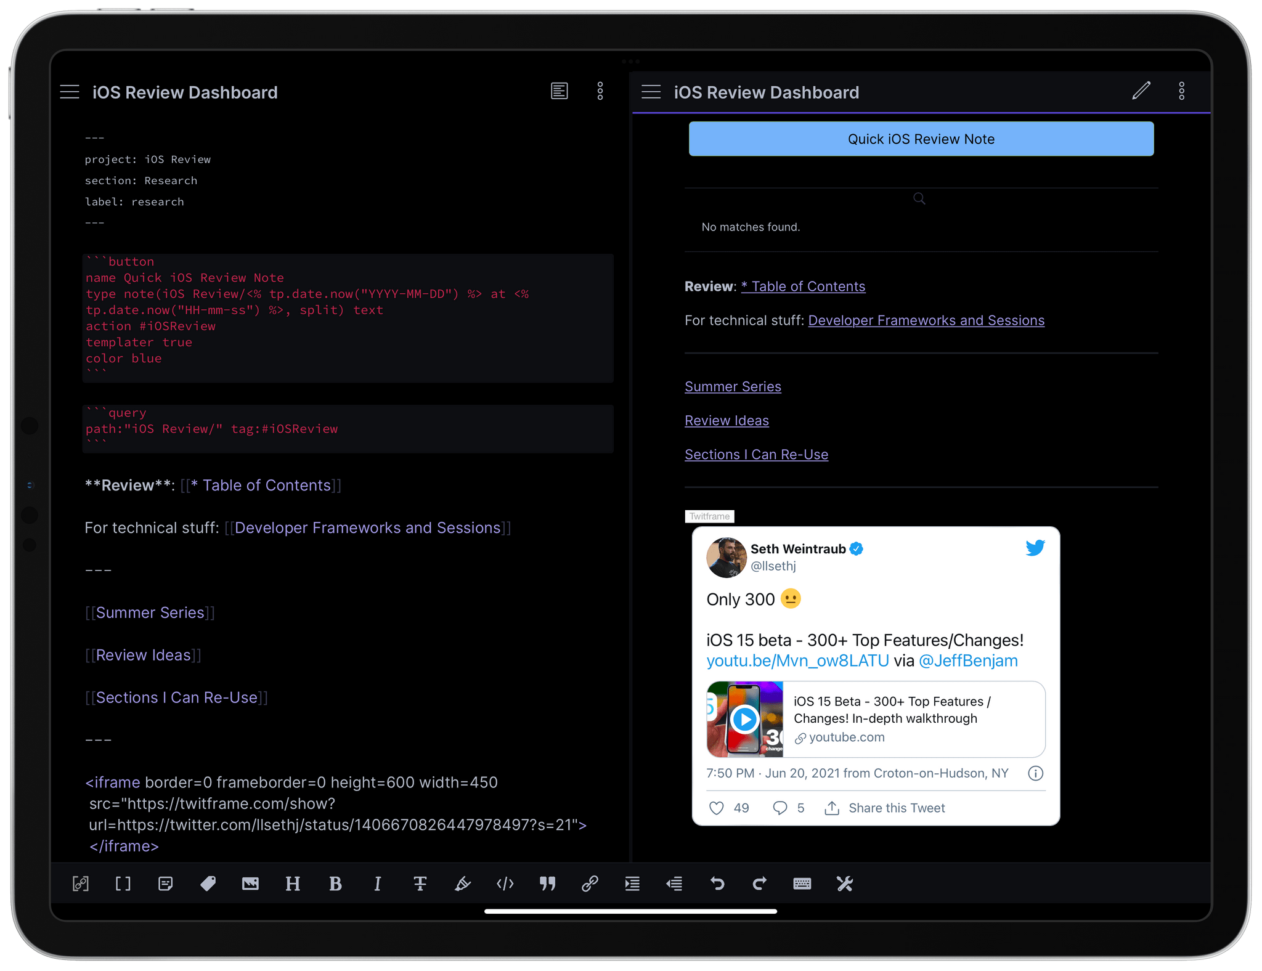Play the iOS 15 Beta video thumbnail
Viewport: 1262px width, 971px height.
tap(744, 719)
